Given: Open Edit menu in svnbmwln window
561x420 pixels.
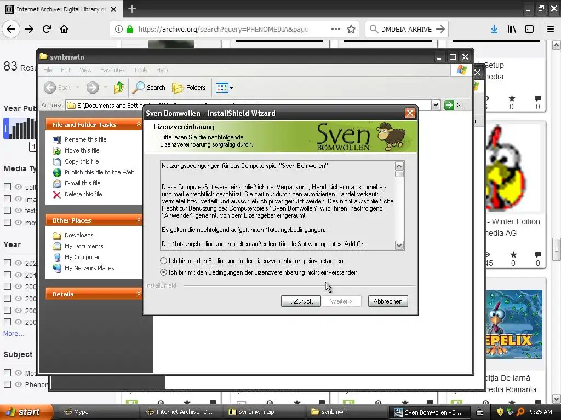Looking at the screenshot, I should [66, 70].
